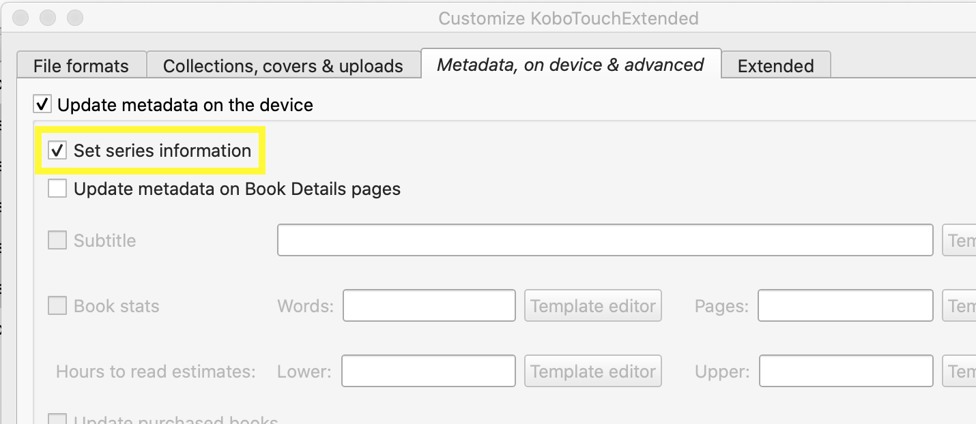Click into the Subtitle text field
The height and width of the screenshot is (424, 976).
coord(605,241)
